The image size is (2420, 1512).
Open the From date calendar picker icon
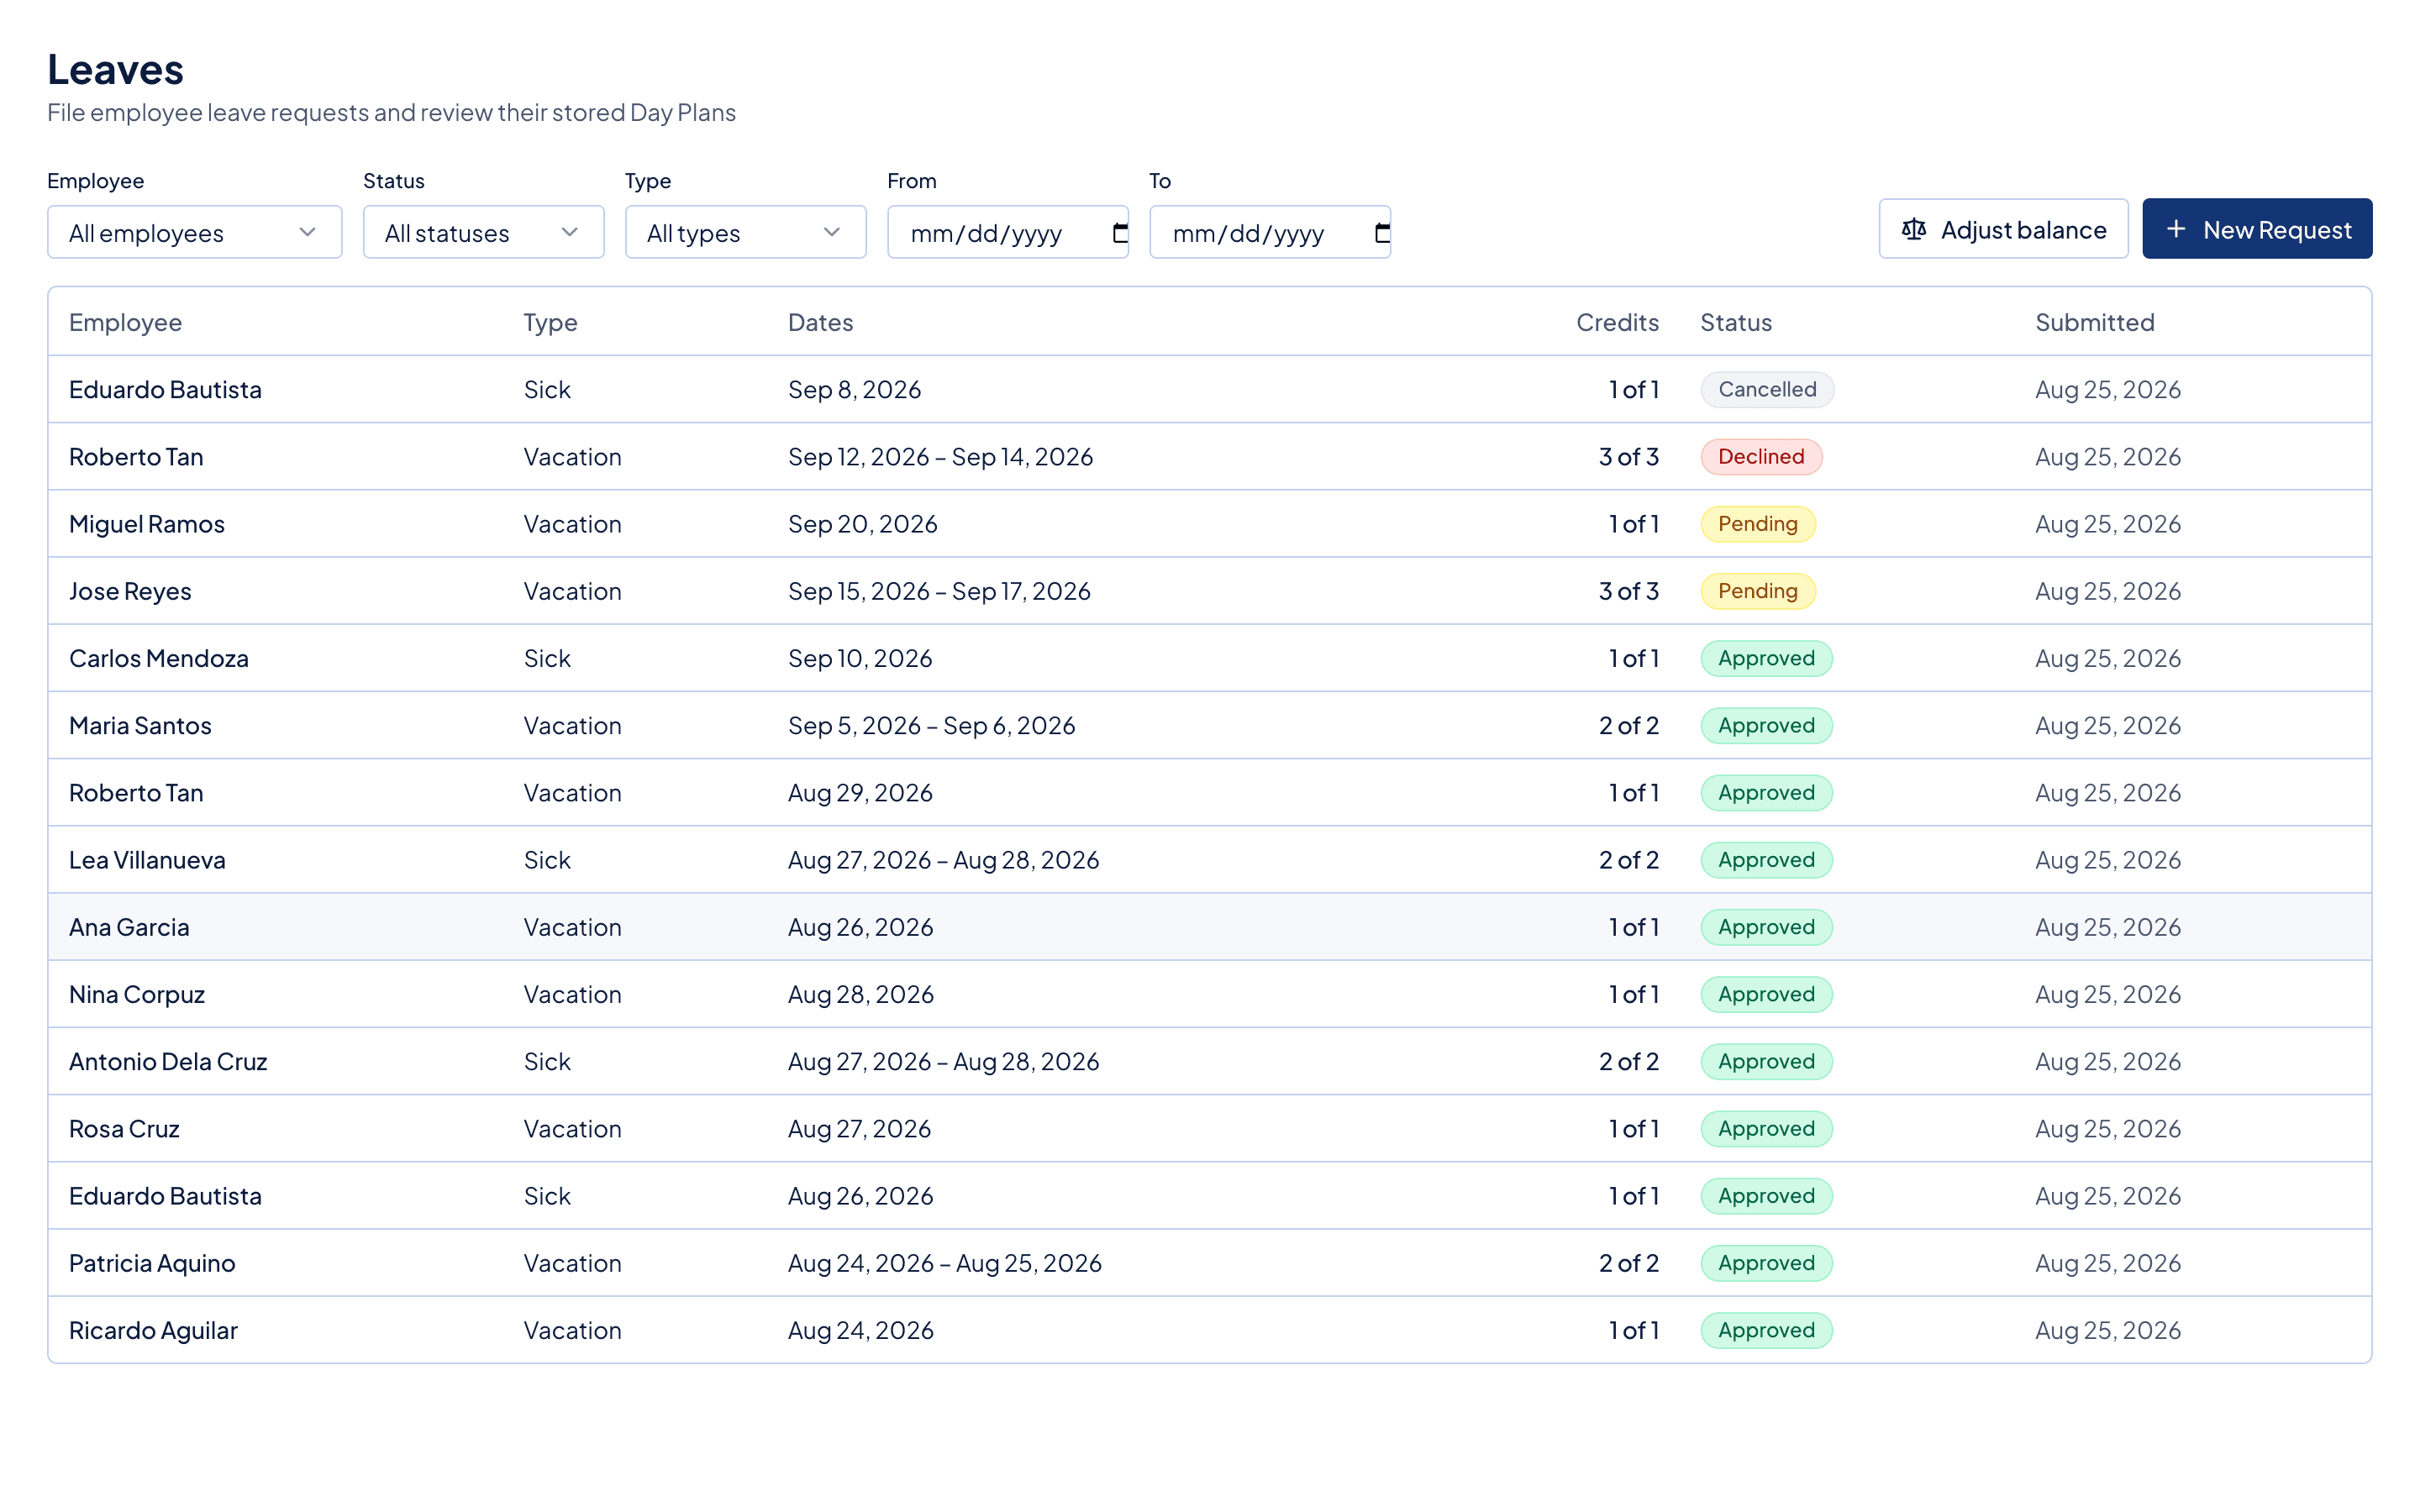click(x=1120, y=233)
